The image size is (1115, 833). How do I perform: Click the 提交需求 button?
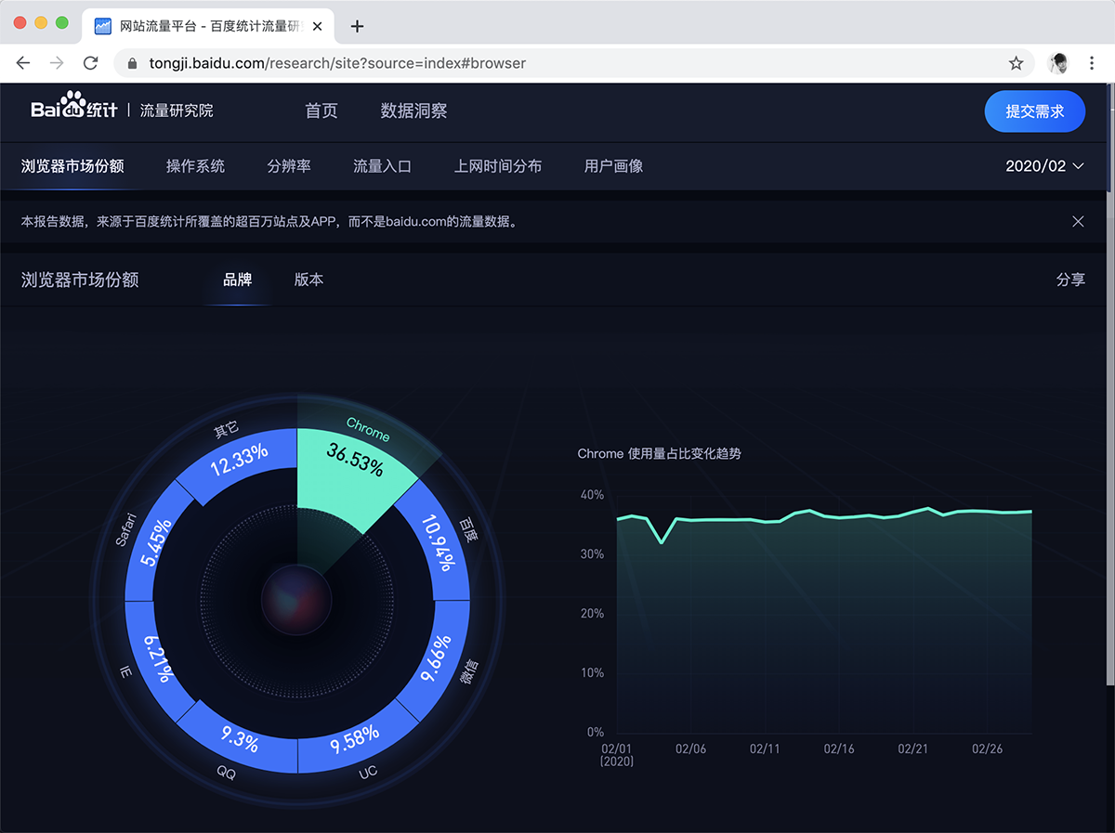[1035, 111]
